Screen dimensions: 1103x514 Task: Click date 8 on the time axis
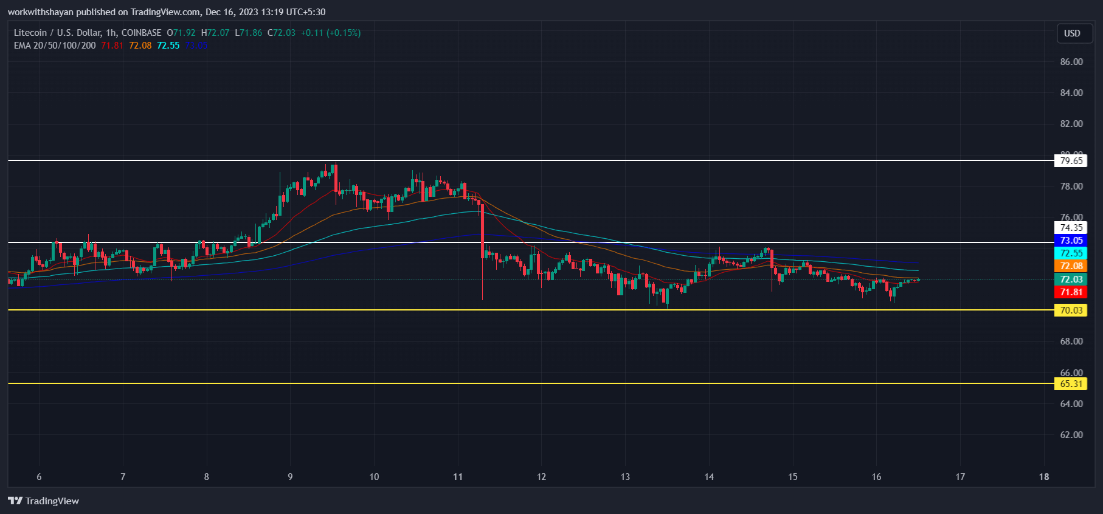coord(207,477)
